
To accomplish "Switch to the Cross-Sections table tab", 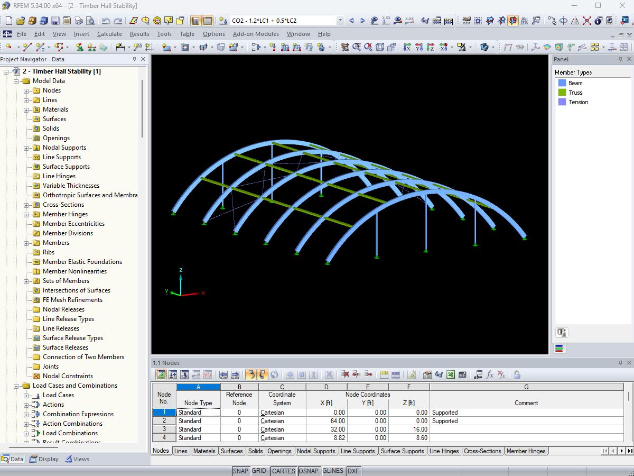I will 482,451.
